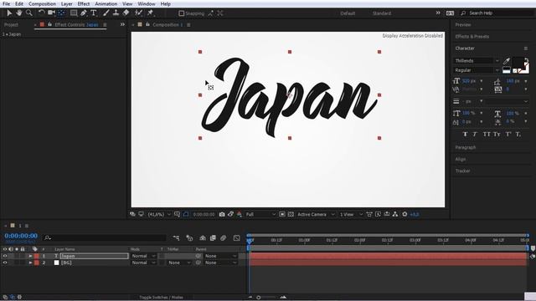Toggle Faux Italic text style
Image resolution: width=536 pixels, height=301 pixels.
pyautogui.click(x=475, y=135)
